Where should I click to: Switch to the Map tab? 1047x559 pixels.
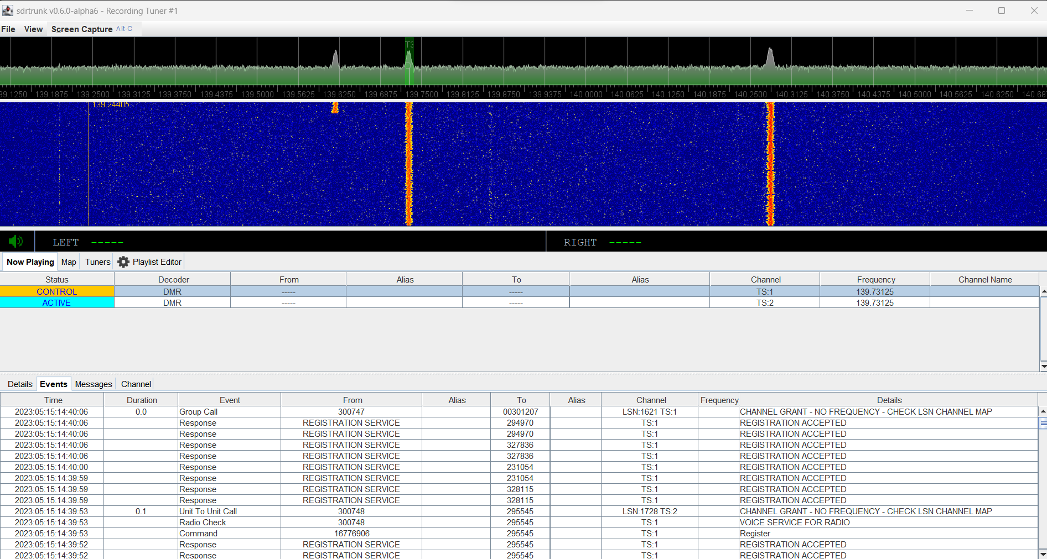69,262
